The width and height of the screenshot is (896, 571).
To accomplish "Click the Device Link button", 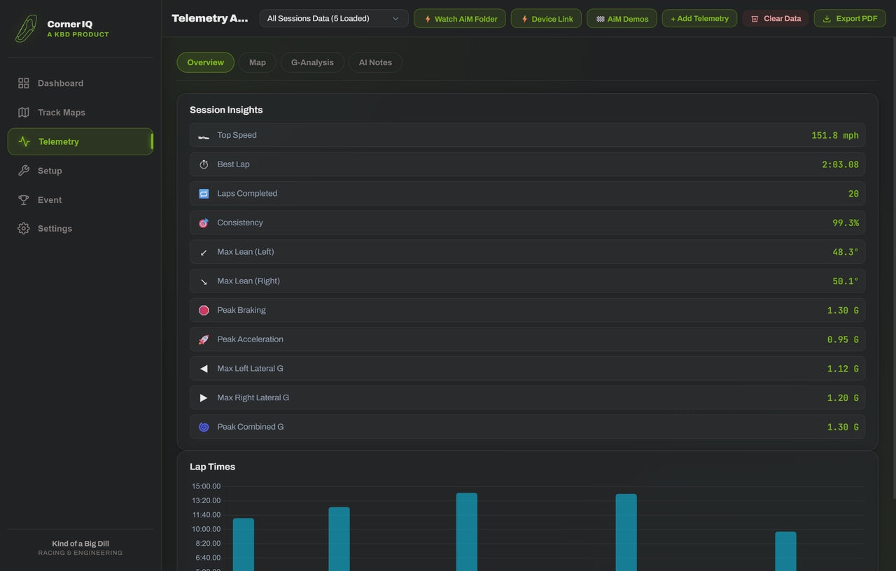I will pos(546,18).
